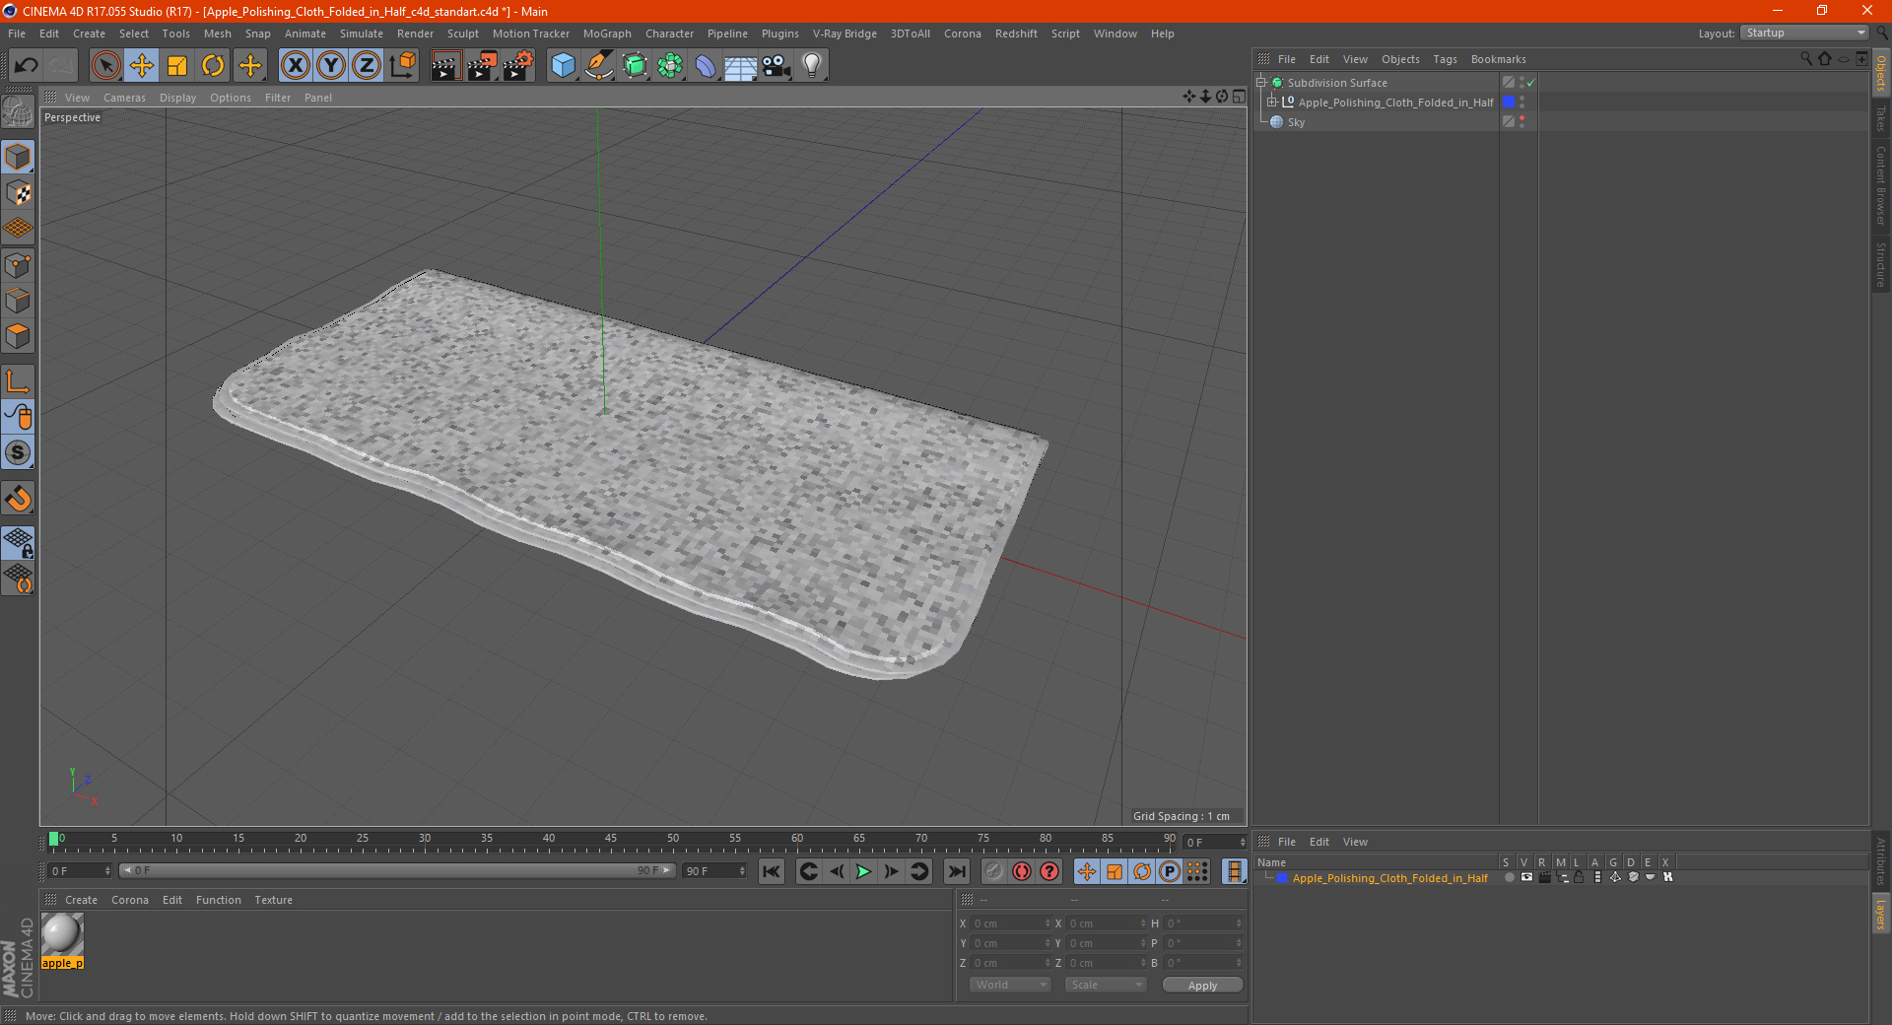Click the Apply coordinates button
Screen dimensions: 1892x1025
click(1202, 986)
